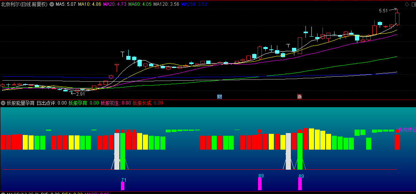Click the 妖股能量孕育 indicator name
416x194 pixels.
pyautogui.click(x=21, y=103)
